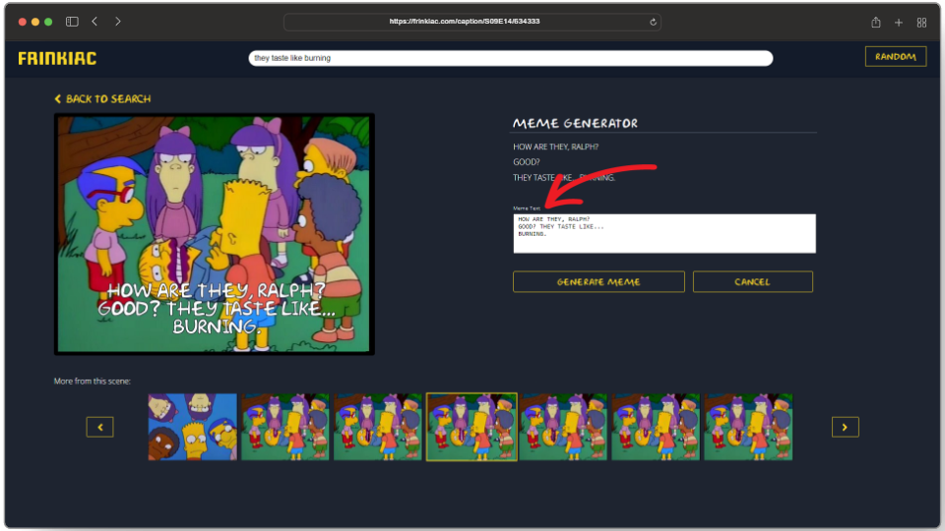
Task: Toggle the Safari sidebar icon
Action: [x=72, y=22]
